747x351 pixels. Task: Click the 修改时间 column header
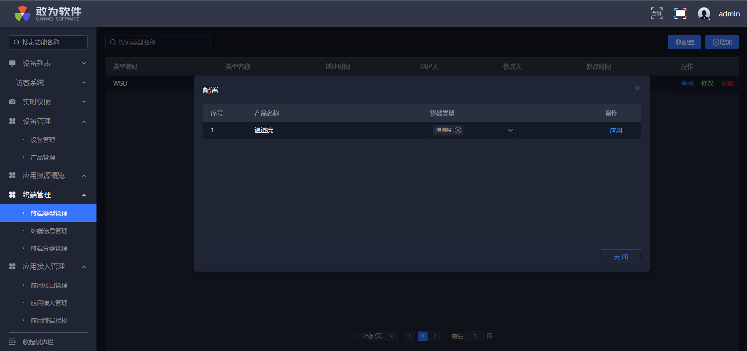click(x=598, y=67)
